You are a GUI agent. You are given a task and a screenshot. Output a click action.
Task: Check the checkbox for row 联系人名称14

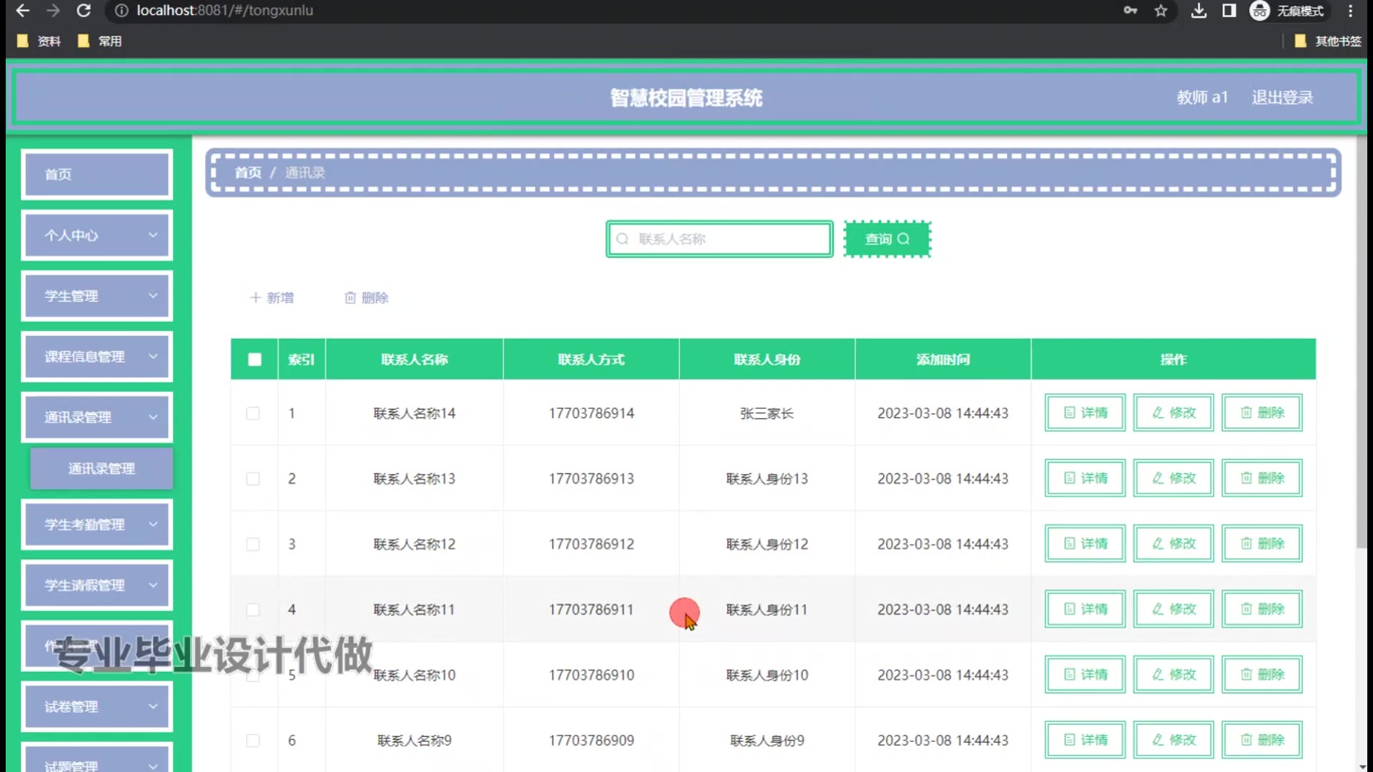pos(253,414)
